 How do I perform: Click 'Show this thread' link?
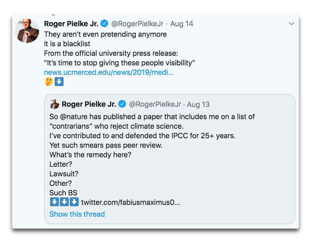tap(77, 214)
